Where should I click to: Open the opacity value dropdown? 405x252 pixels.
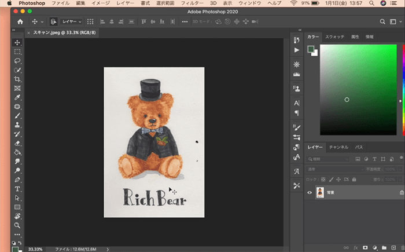point(400,169)
